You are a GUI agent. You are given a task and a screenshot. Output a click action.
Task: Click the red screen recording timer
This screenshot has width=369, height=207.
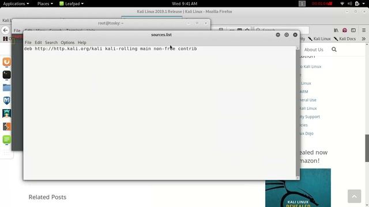click(322, 3)
